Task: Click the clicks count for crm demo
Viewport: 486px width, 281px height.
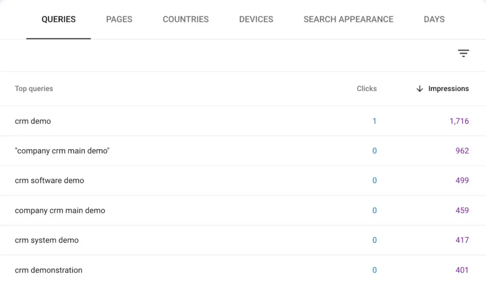Action: [x=374, y=121]
